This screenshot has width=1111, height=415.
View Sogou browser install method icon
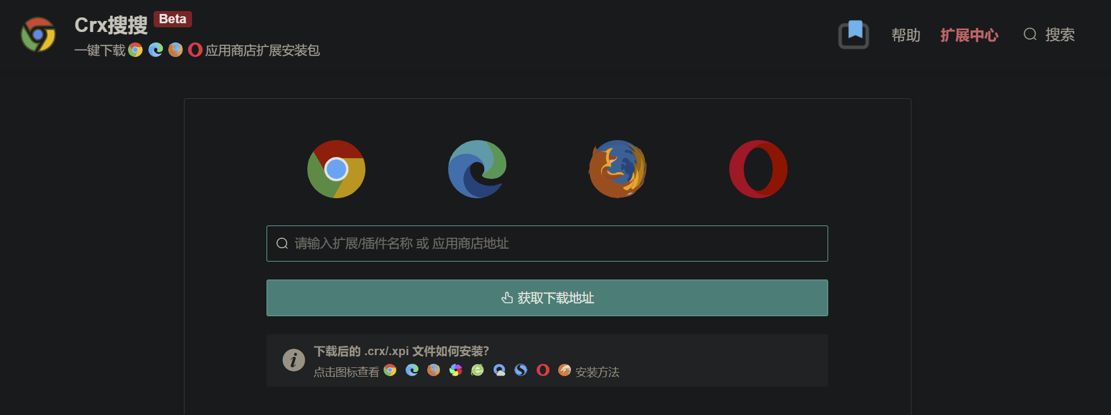pos(521,370)
